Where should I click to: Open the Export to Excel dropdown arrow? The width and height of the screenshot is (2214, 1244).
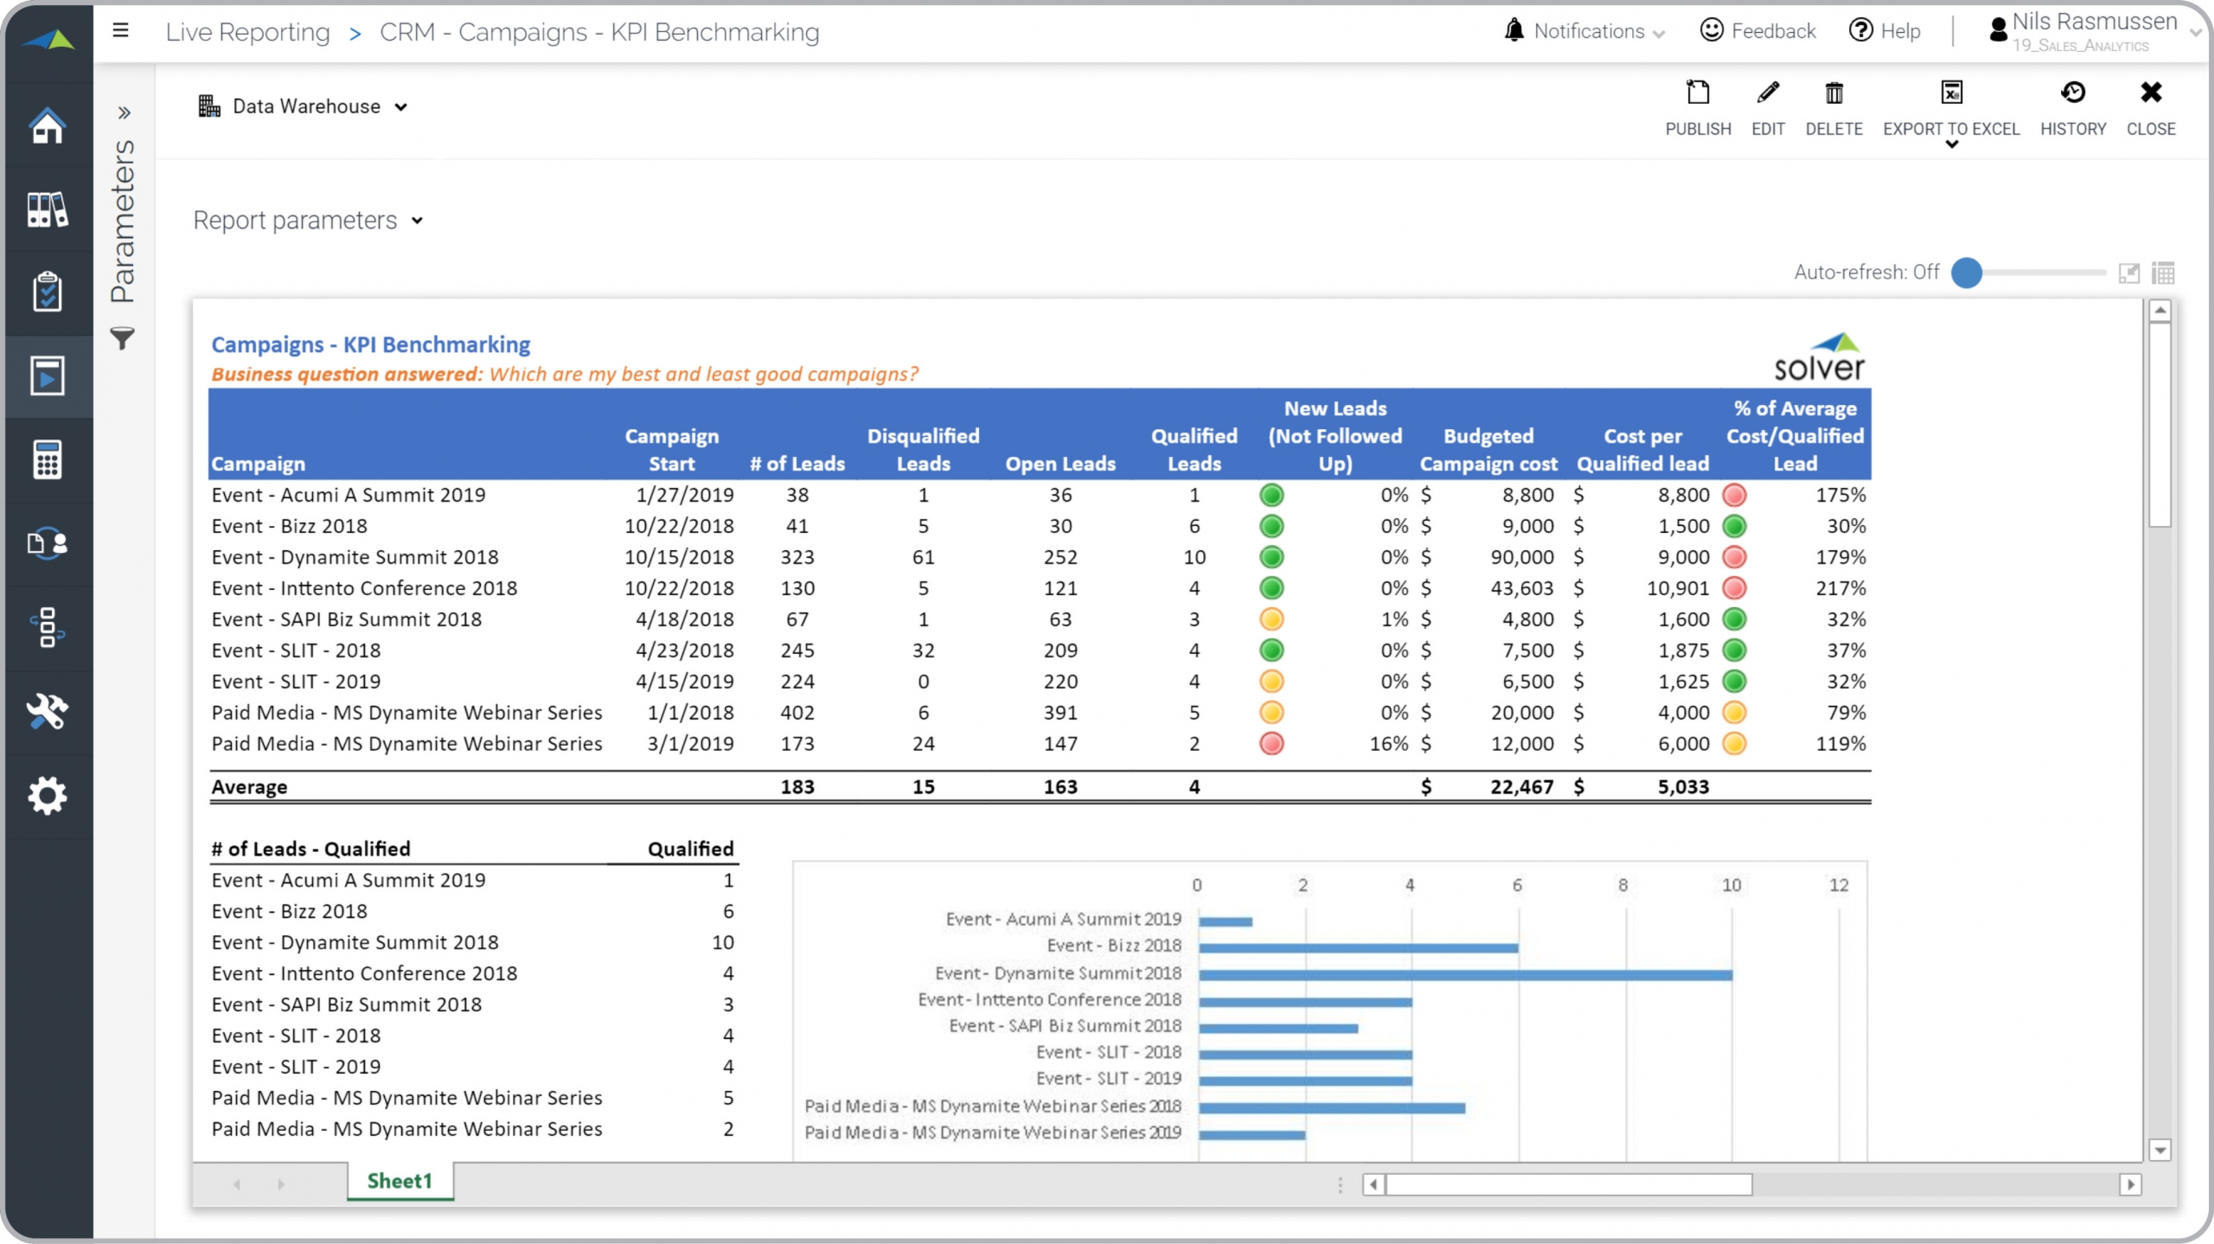1951,144
